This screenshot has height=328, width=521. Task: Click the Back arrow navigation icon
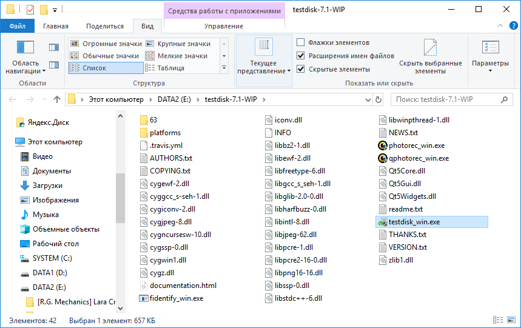coord(12,99)
